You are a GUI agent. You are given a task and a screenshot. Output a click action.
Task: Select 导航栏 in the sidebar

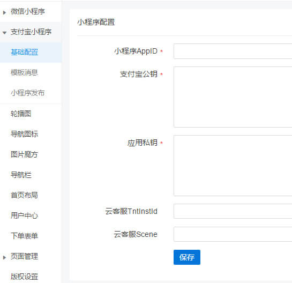click(x=21, y=175)
